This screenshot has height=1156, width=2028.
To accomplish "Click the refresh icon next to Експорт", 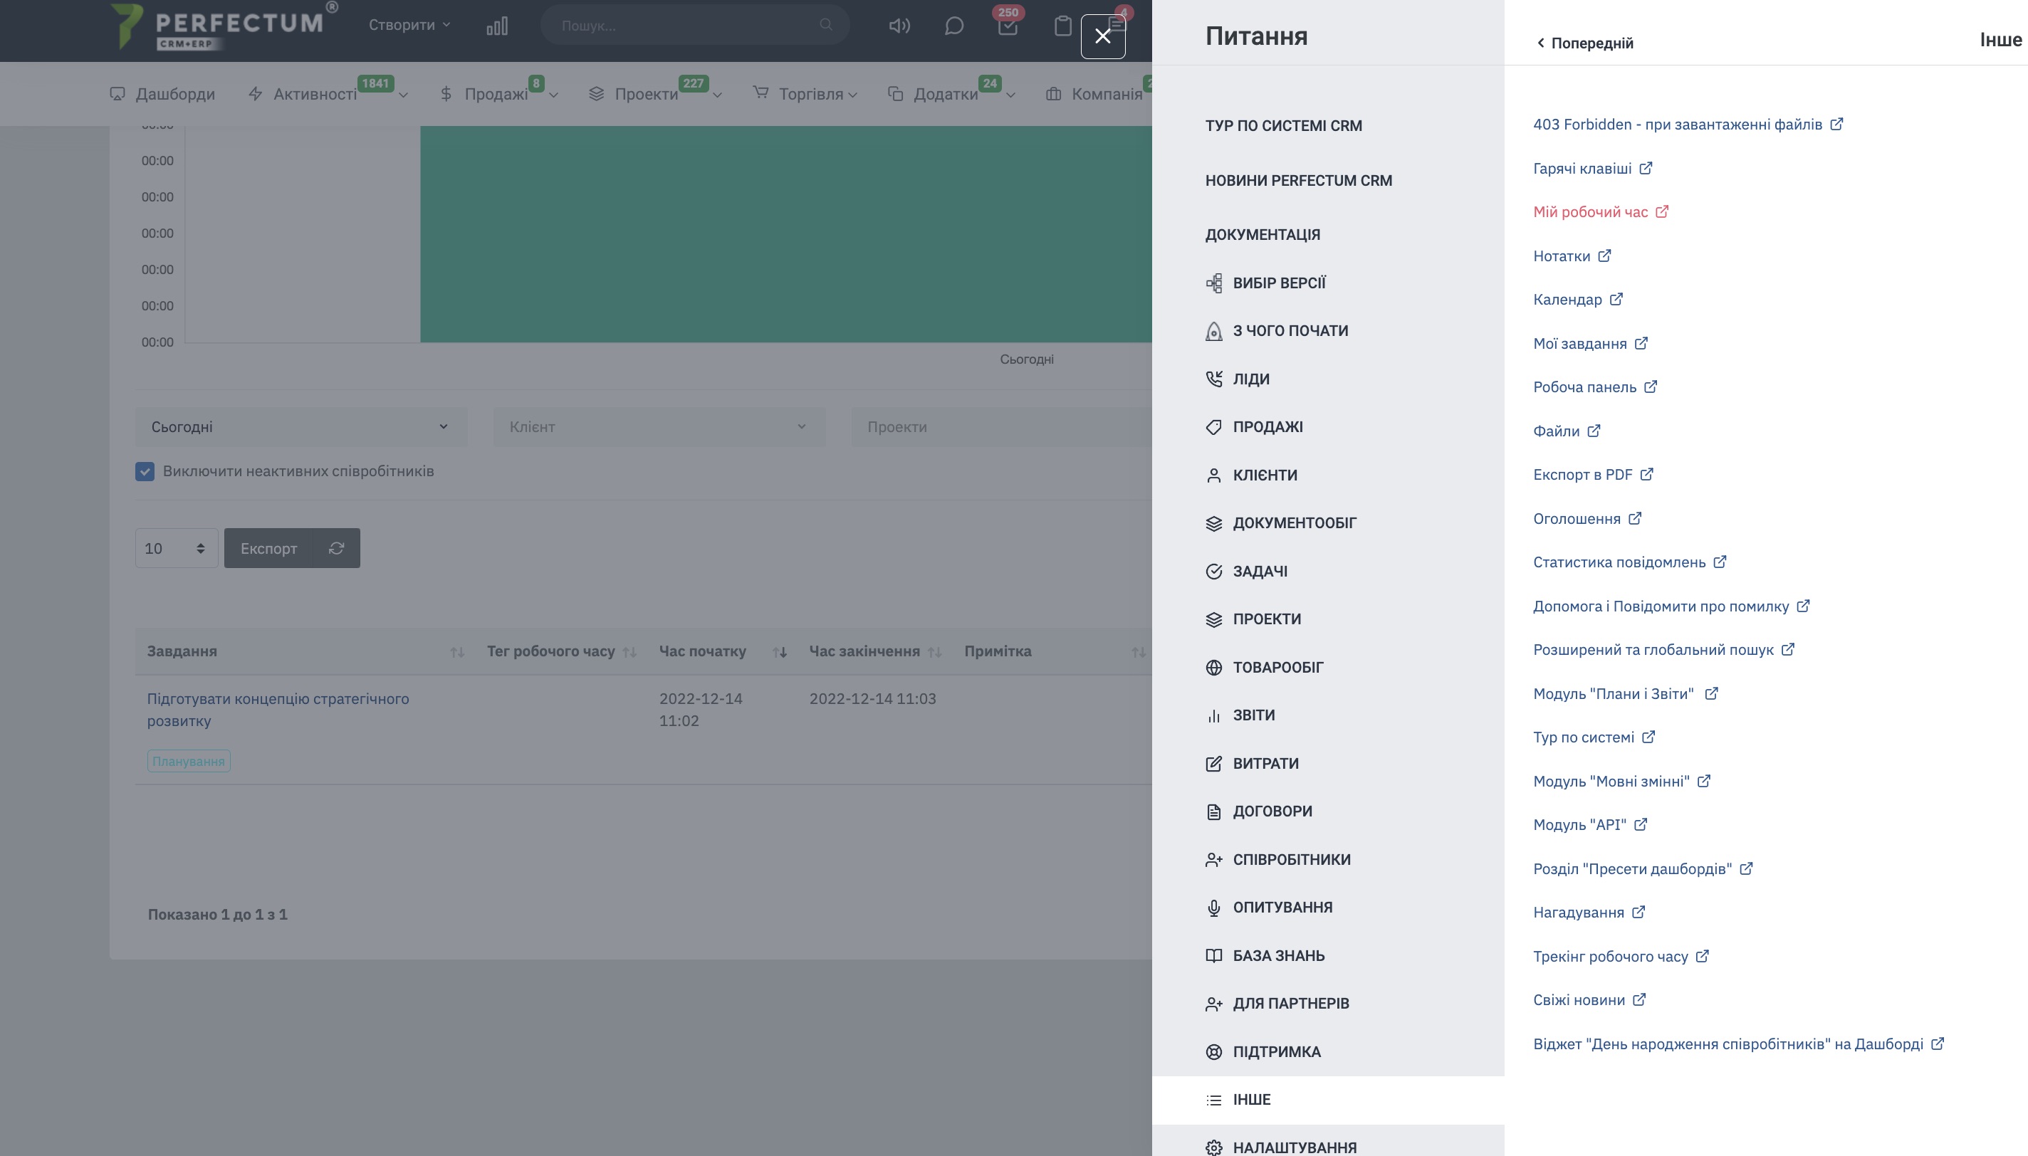I will tap(337, 549).
